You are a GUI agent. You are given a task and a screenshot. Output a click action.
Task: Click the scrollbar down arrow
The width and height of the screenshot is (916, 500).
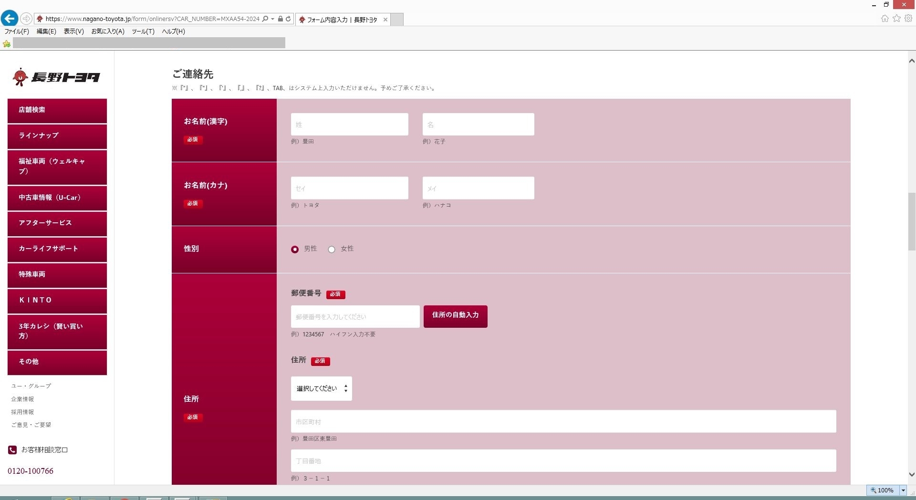click(x=912, y=475)
